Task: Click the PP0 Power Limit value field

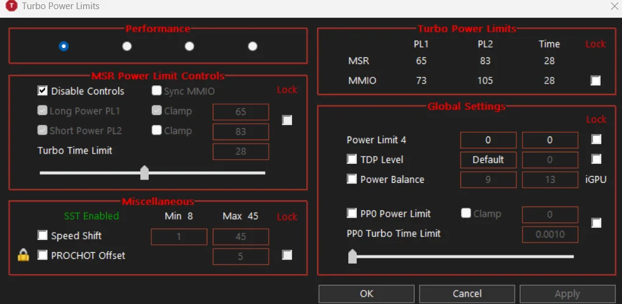Action: (550, 214)
